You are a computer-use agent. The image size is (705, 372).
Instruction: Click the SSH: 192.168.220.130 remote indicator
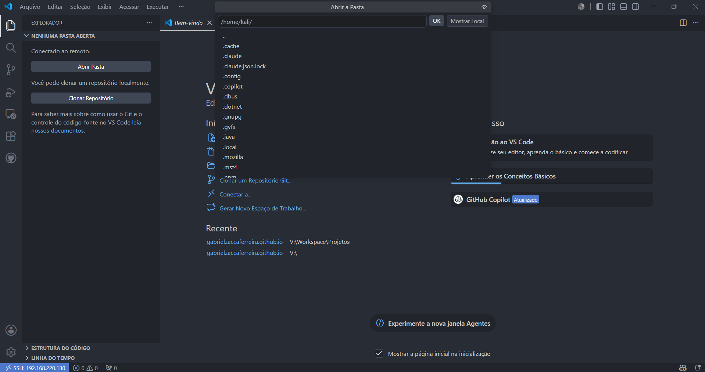tap(35, 368)
